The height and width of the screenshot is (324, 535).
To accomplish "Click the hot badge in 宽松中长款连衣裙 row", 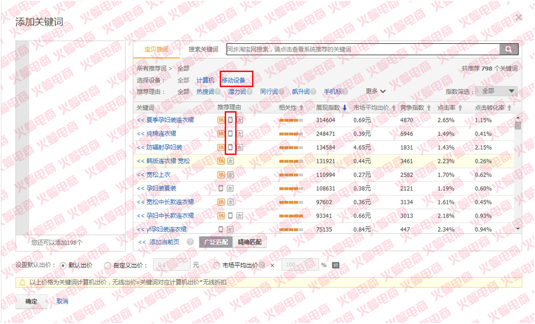I will (221, 202).
